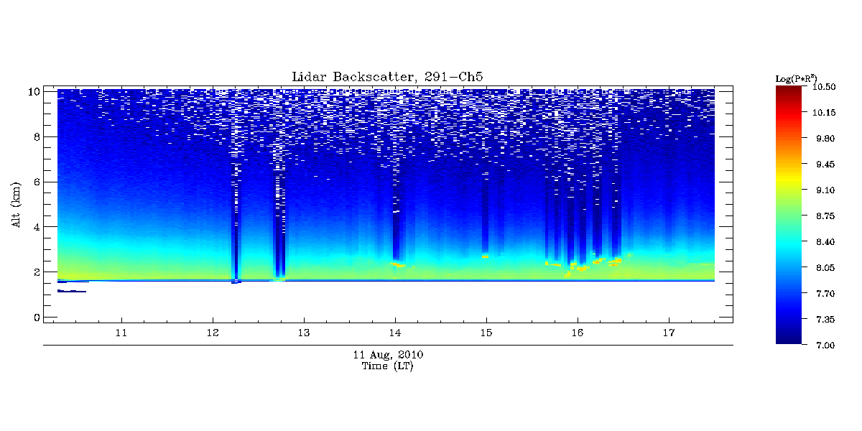Viewport: 862px width, 431px height.
Task: Click the x-axis tick label 15
Action: click(x=486, y=333)
